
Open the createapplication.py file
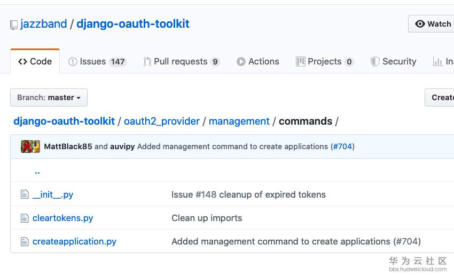74,241
